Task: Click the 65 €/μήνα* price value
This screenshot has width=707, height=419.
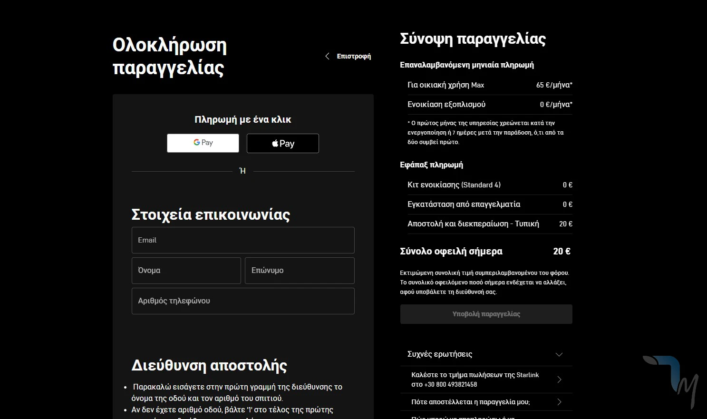Action: click(554, 85)
